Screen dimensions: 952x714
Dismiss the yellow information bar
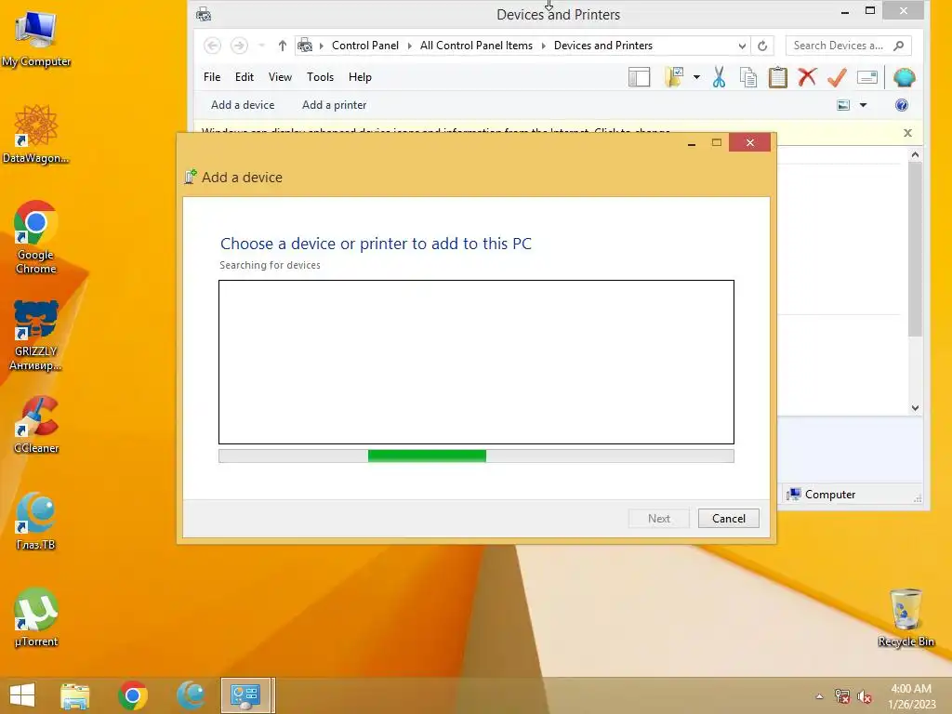907,133
